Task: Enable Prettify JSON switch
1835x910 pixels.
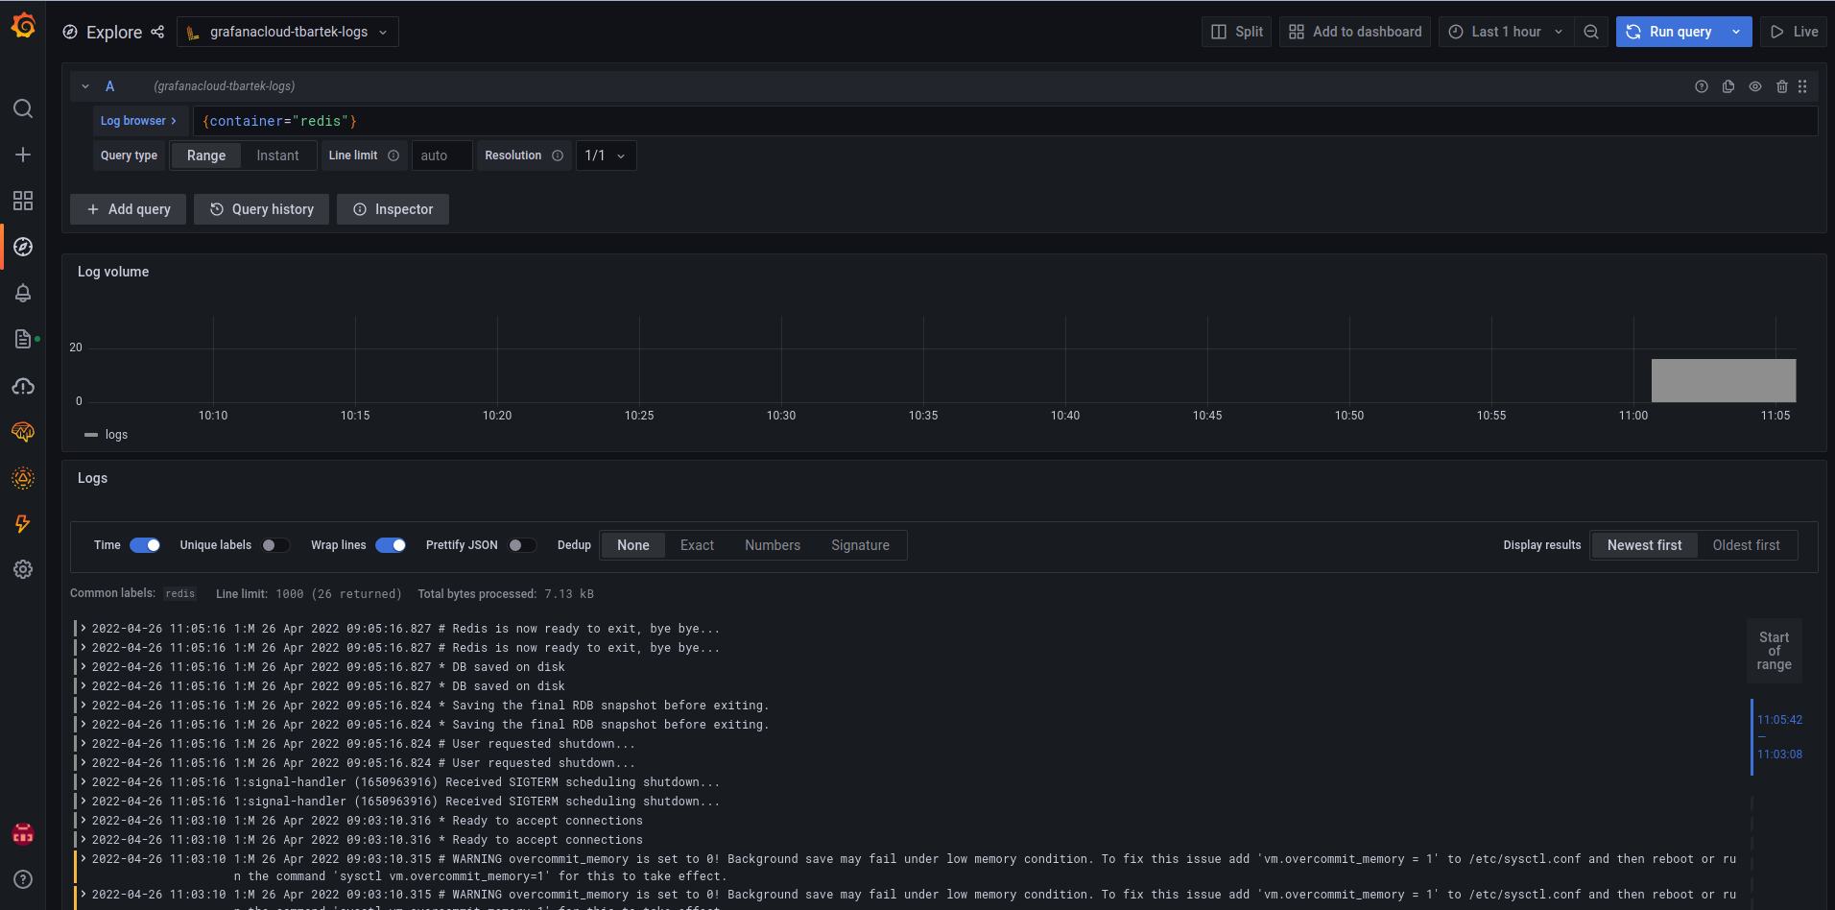Action: 522,545
